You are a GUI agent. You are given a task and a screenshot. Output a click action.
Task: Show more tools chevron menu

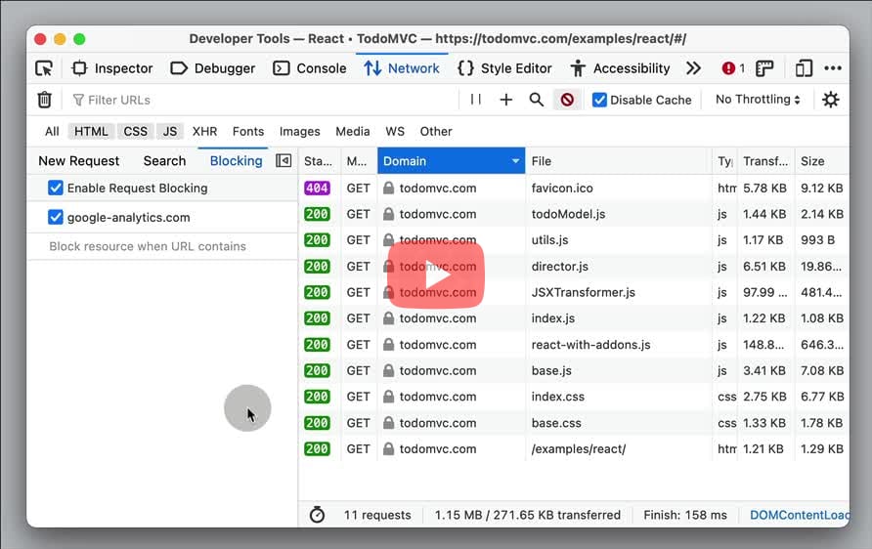693,68
